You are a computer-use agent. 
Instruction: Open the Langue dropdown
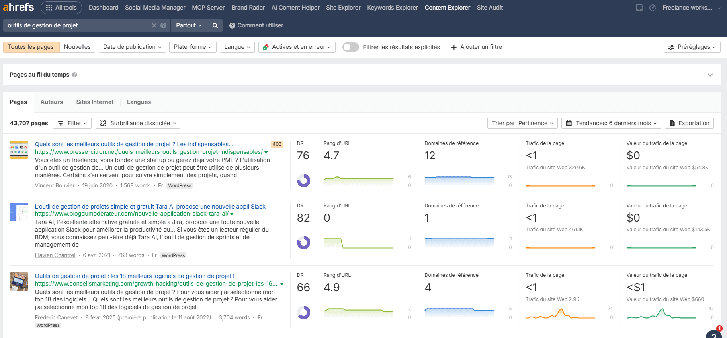click(237, 47)
